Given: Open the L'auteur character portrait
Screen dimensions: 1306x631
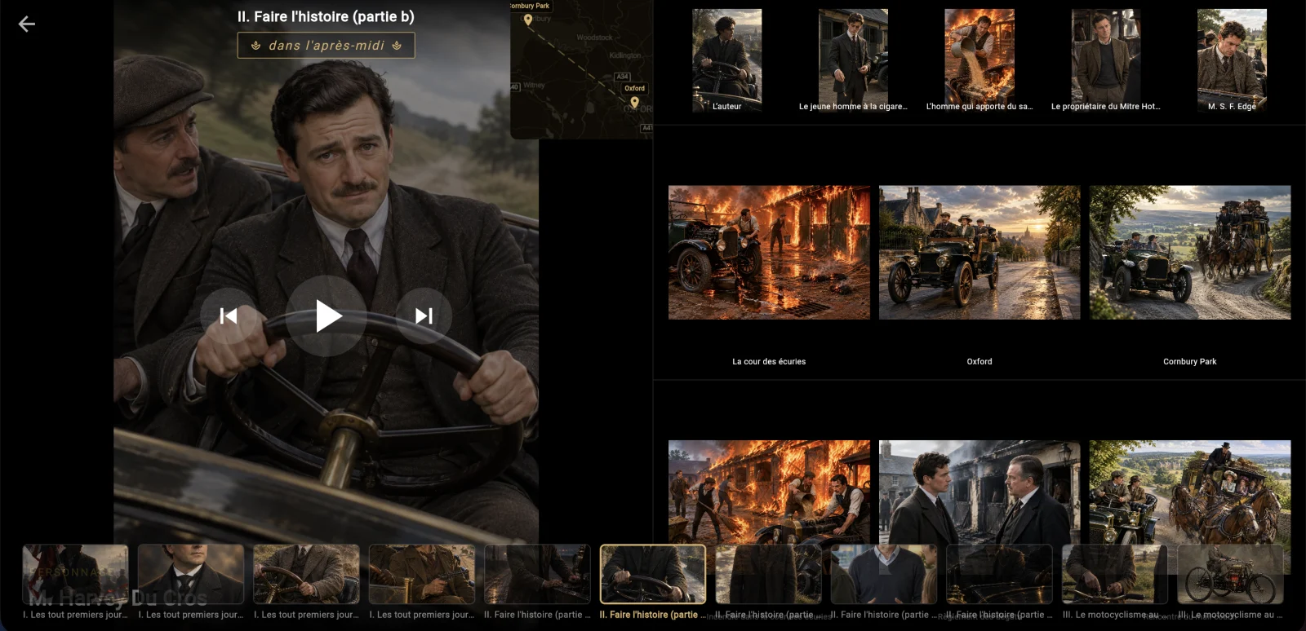Looking at the screenshot, I should [727, 60].
